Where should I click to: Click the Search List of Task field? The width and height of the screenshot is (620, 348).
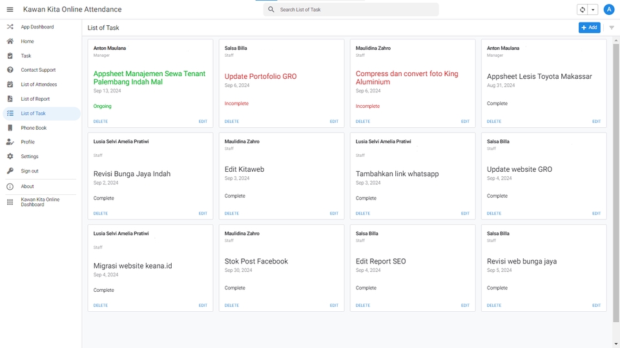tap(355, 10)
